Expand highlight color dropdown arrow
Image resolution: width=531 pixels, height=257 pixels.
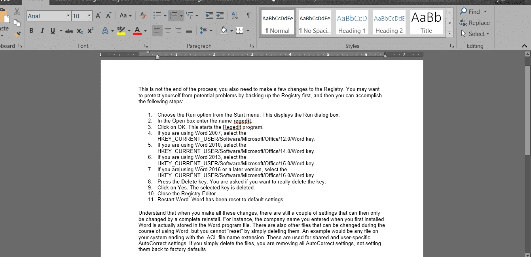129,31
